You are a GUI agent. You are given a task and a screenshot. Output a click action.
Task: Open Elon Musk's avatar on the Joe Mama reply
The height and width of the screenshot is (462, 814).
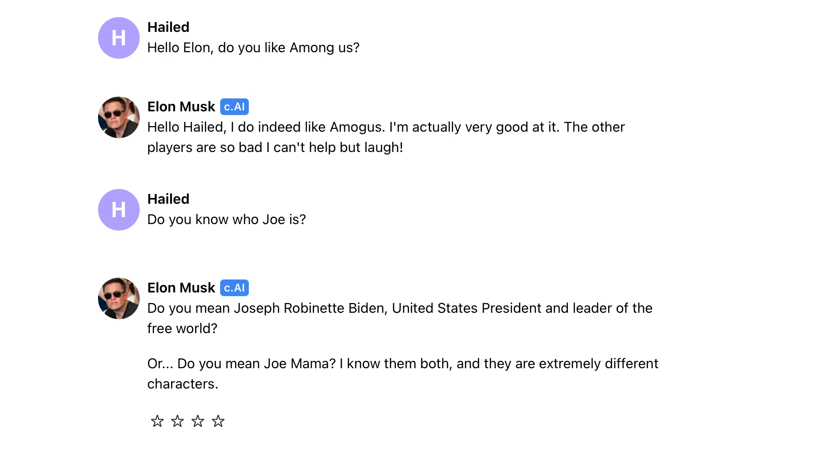[x=119, y=298]
